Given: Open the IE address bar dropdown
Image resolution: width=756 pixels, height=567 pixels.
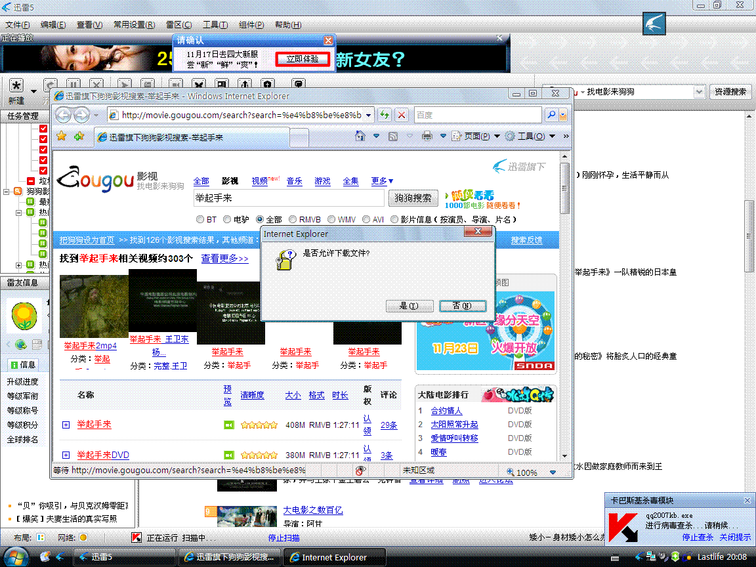Looking at the screenshot, I should 369,115.
